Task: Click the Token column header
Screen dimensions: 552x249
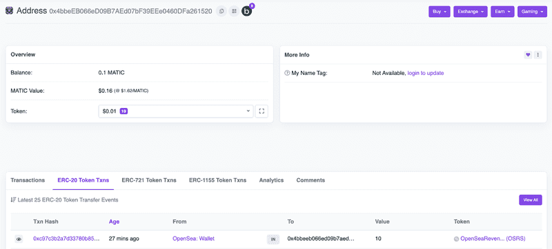Action: 462,221
